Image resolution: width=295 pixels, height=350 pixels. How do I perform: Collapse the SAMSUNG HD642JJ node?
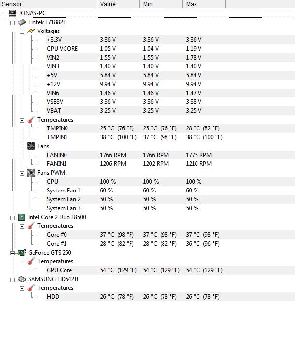[x=12, y=280]
